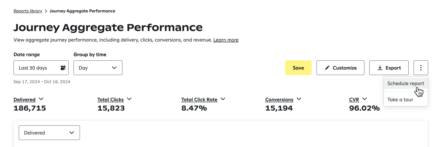Go to the Reports library breadcrumb link
Image resolution: width=443 pixels, height=147 pixels.
pos(28,11)
